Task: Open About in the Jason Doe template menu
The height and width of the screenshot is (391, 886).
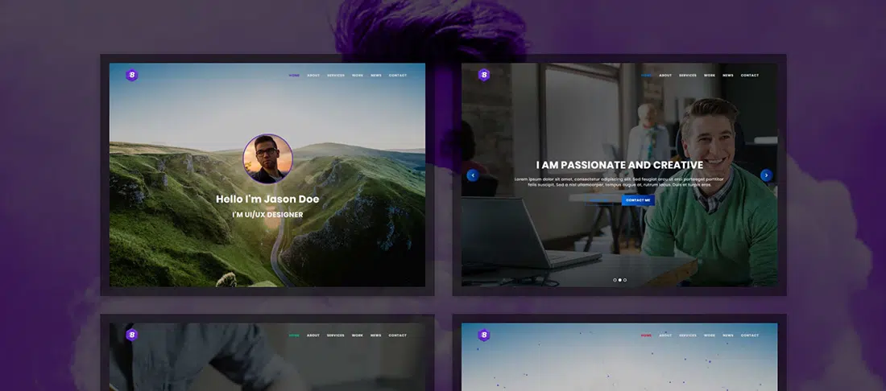Action: pyautogui.click(x=313, y=76)
